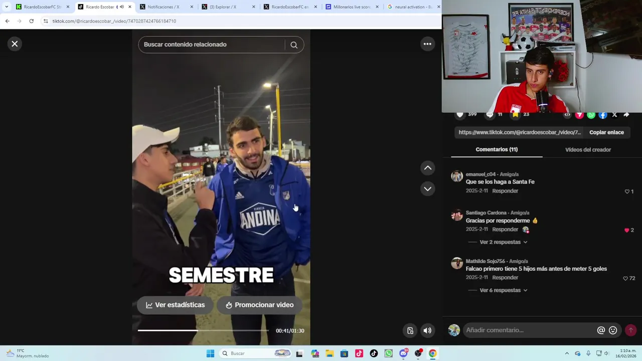This screenshot has width=642, height=361.
Task: Open emanuel_c04's profile avatar
Action: coord(457,176)
